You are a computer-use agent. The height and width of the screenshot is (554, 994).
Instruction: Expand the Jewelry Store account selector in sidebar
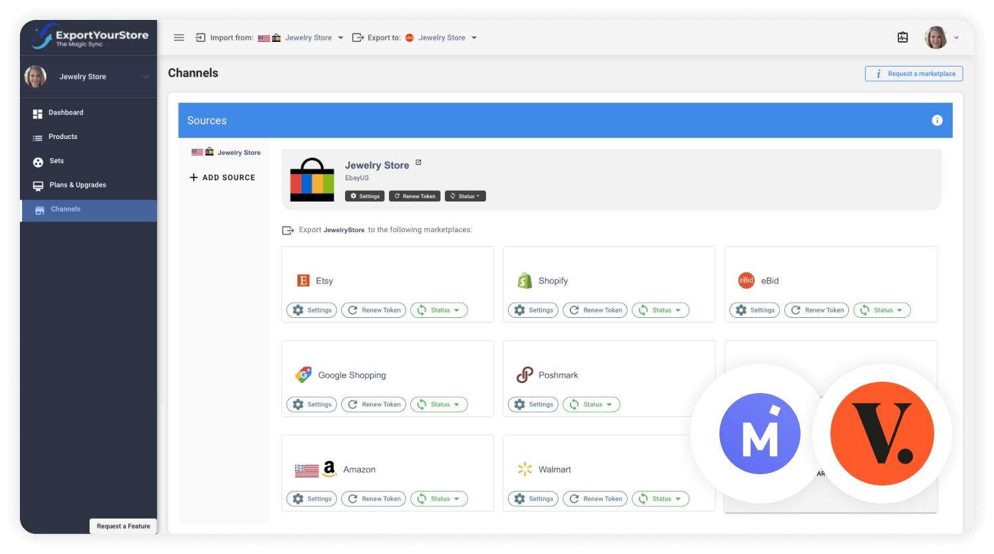88,76
